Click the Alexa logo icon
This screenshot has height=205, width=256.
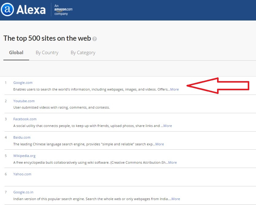tap(7, 9)
